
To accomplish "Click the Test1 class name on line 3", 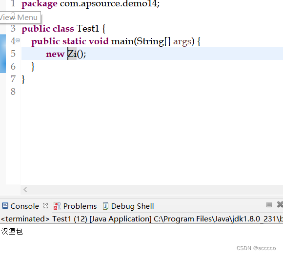I will tap(88, 28).
